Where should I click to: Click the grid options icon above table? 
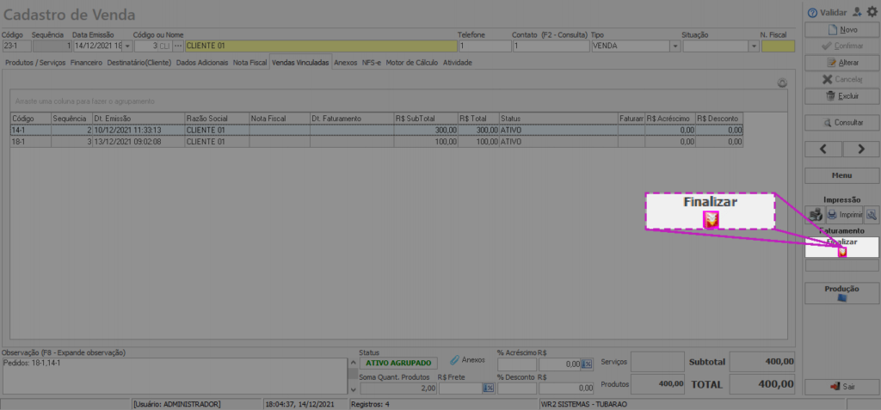pyautogui.click(x=781, y=83)
